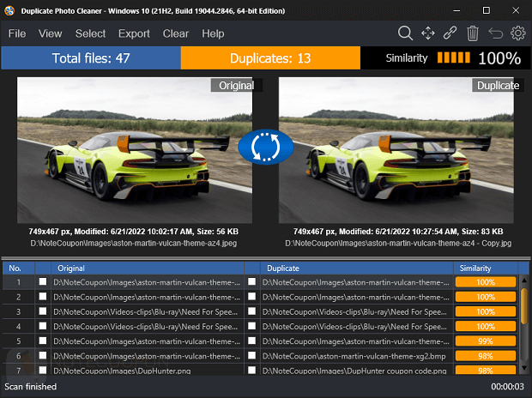Click the Total files: 47 banner
Screen dimensions: 532x398
(91, 58)
